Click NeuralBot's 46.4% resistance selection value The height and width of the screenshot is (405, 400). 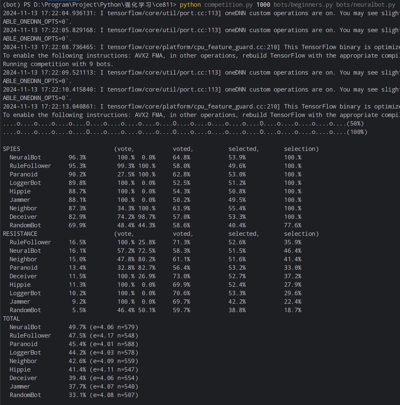click(x=293, y=251)
